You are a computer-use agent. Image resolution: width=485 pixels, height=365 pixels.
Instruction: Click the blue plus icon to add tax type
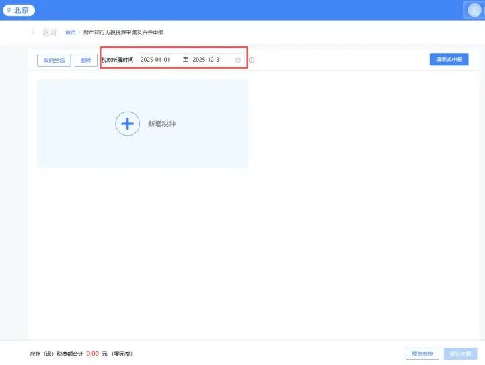[128, 124]
